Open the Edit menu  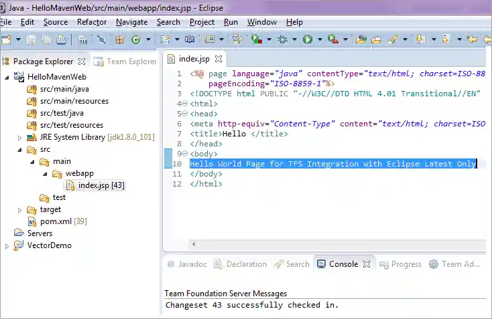point(27,22)
